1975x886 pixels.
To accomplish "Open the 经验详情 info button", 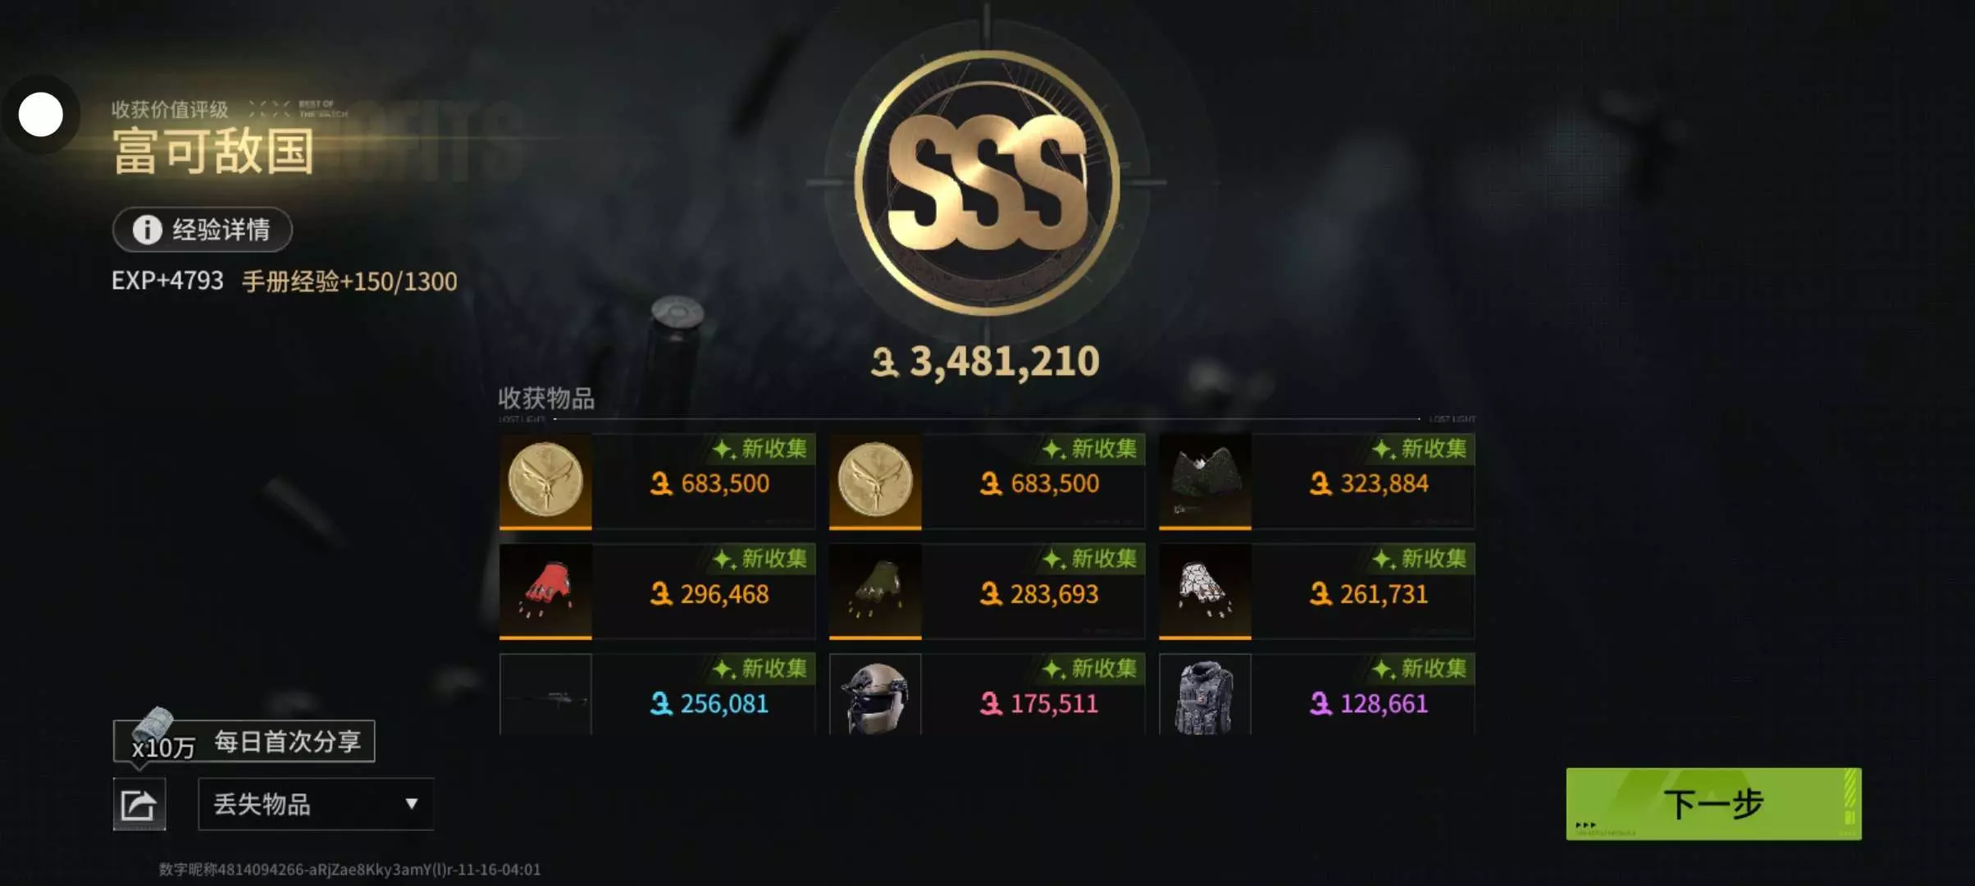I will click(203, 230).
